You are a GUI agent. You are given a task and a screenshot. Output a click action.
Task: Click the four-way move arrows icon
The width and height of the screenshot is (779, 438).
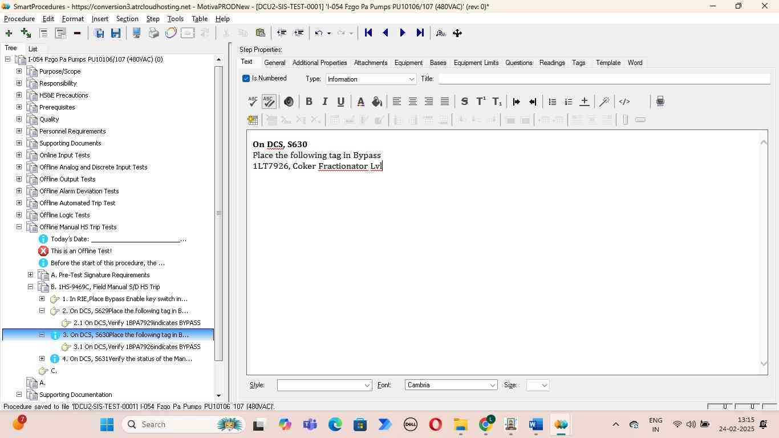coord(457,33)
